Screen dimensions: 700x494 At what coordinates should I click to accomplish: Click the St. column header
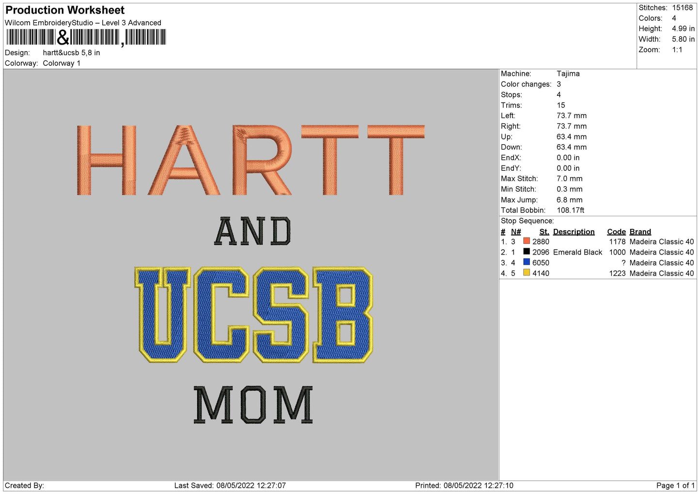click(x=544, y=232)
